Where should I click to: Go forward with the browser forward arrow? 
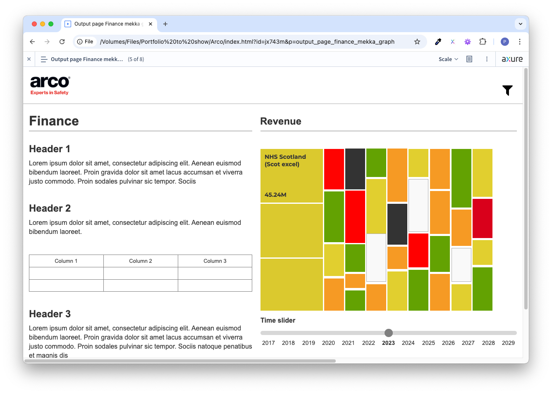click(x=47, y=42)
